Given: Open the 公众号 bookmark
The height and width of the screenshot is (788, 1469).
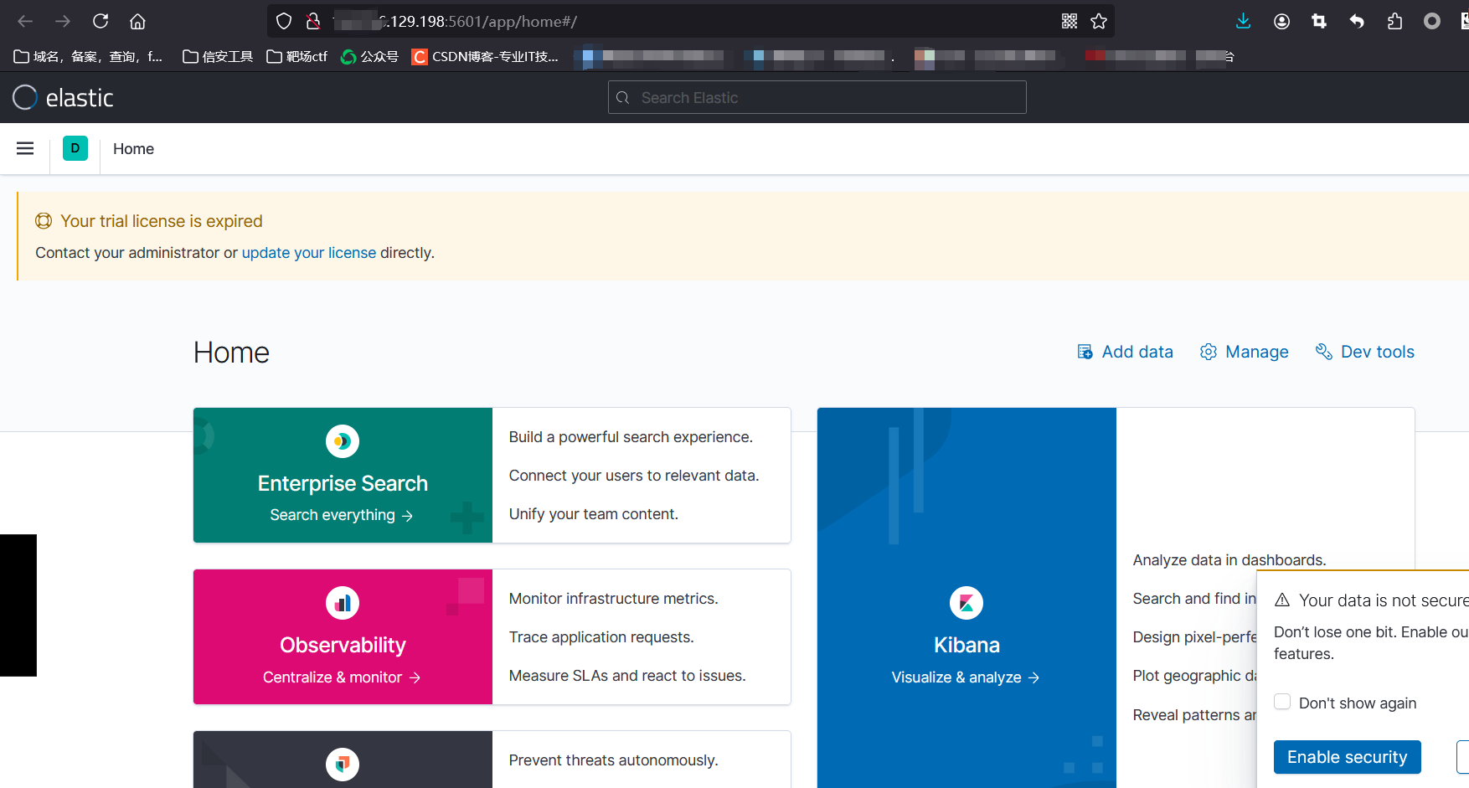Looking at the screenshot, I should pyautogui.click(x=369, y=56).
